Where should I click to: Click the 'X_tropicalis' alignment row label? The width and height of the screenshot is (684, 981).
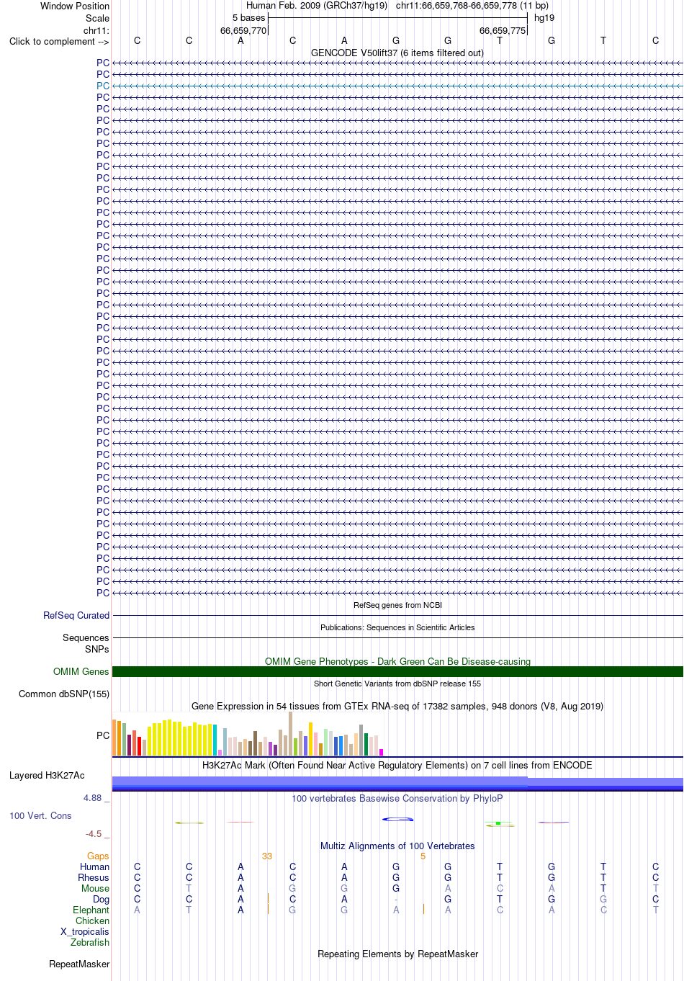(85, 931)
